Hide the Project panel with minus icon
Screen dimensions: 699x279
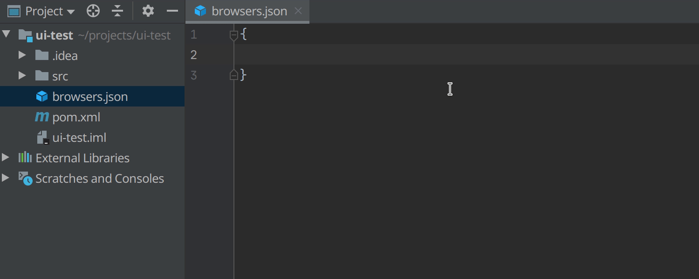coord(172,11)
